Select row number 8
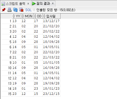 pyautogui.click(x=6, y=57)
